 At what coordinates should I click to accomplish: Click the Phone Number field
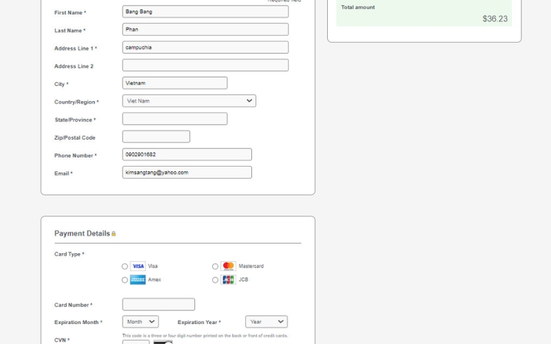click(x=187, y=155)
